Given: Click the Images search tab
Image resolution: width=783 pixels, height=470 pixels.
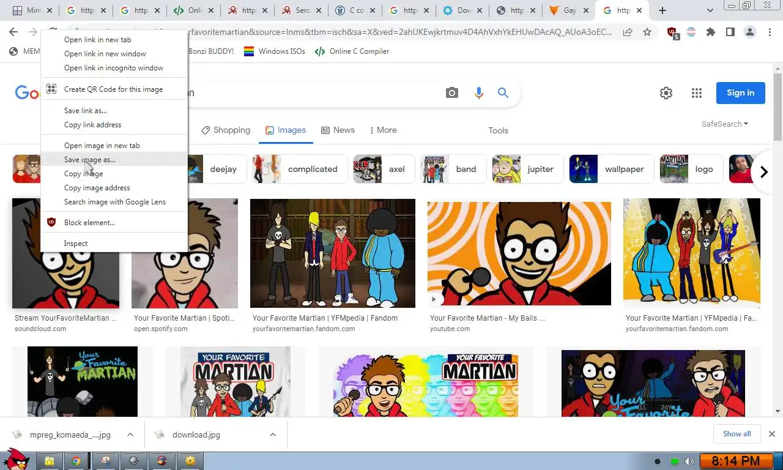Looking at the screenshot, I should [286, 130].
